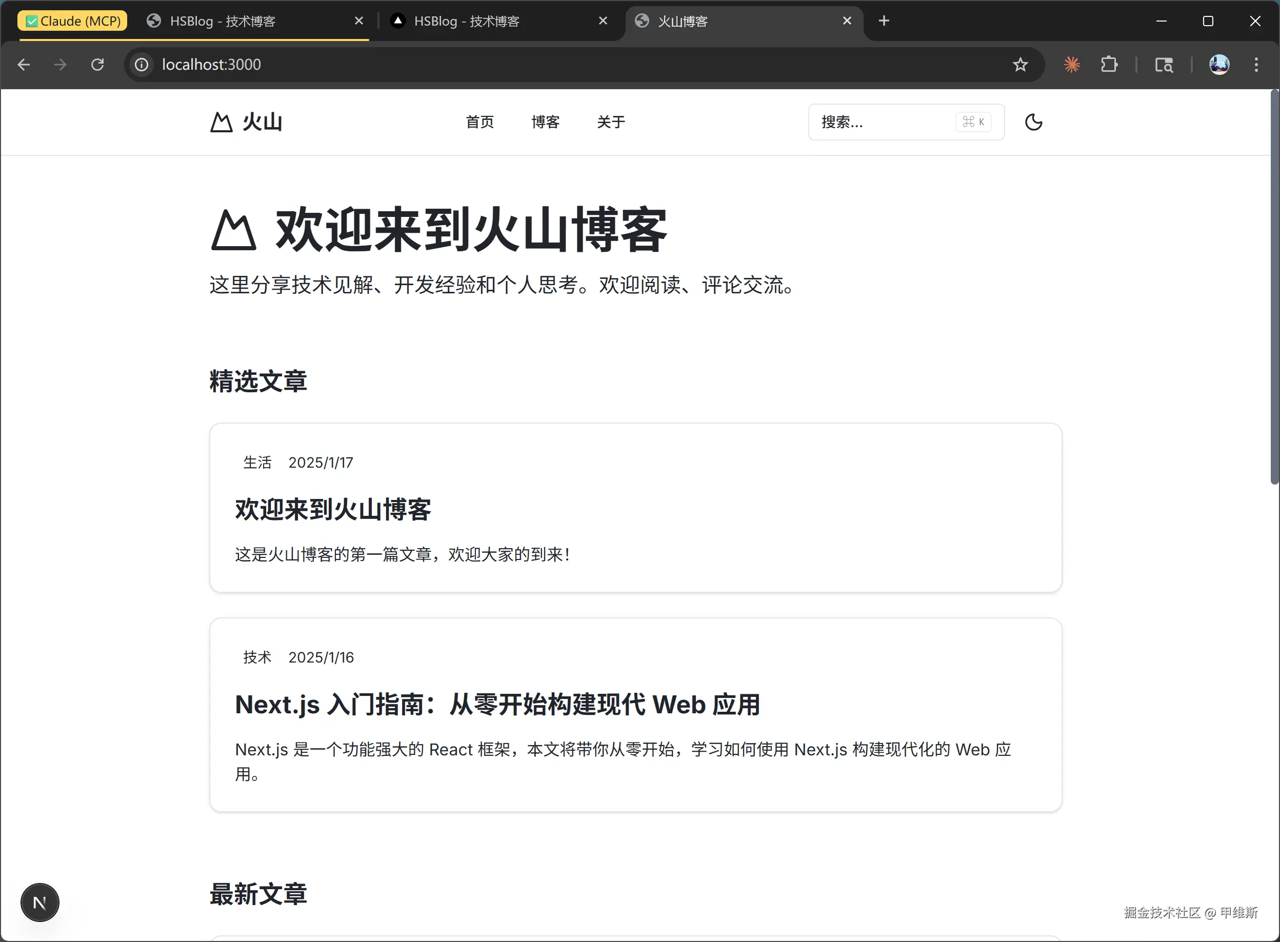Screen dimensions: 1280x942
Task: Open the 博客 navigation link
Action: pos(545,122)
